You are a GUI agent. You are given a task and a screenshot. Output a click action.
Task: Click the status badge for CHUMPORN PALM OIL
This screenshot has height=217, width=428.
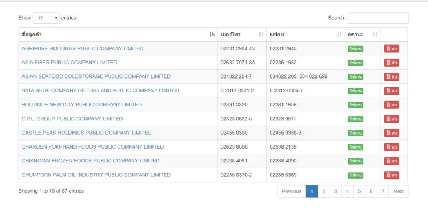click(x=355, y=175)
